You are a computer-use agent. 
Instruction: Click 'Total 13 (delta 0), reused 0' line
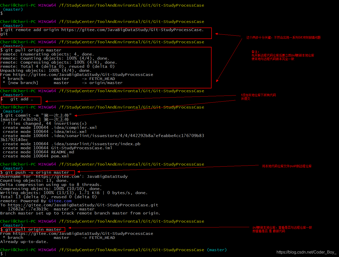click(48, 197)
